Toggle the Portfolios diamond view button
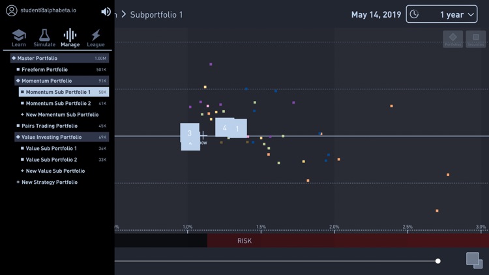 click(453, 39)
